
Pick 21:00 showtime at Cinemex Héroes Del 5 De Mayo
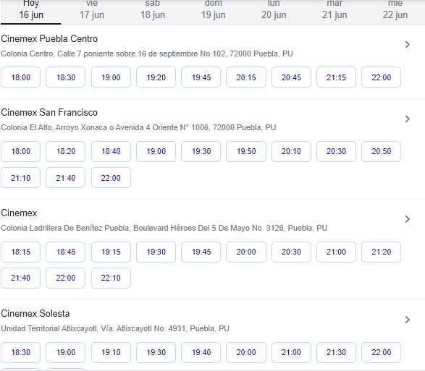336,252
